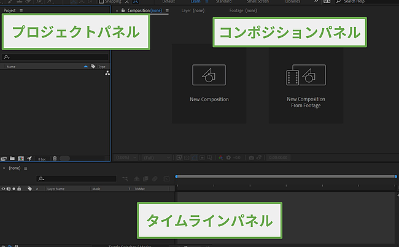
Task: Click the timeline search field
Action: pyautogui.click(x=76, y=178)
